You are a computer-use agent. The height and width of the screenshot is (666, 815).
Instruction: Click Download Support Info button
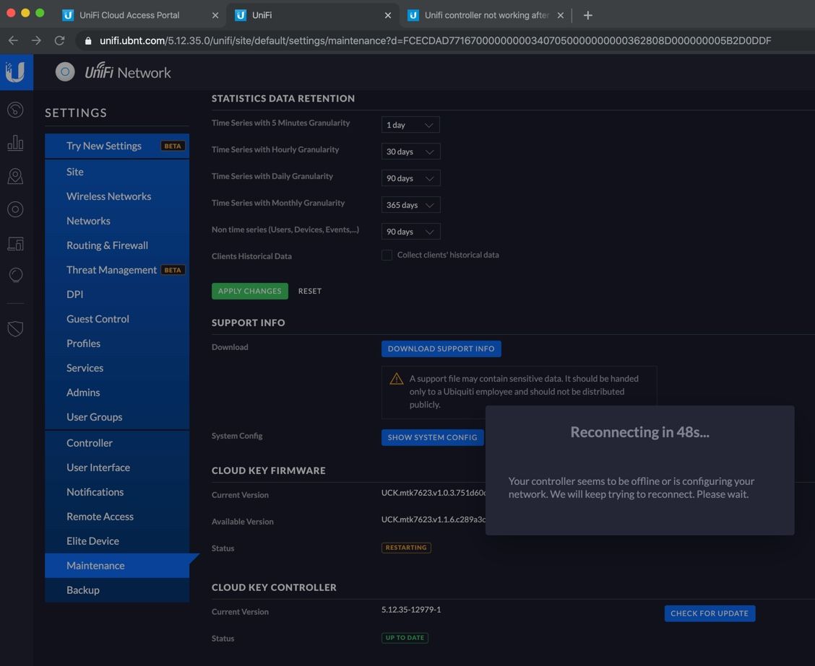click(441, 349)
